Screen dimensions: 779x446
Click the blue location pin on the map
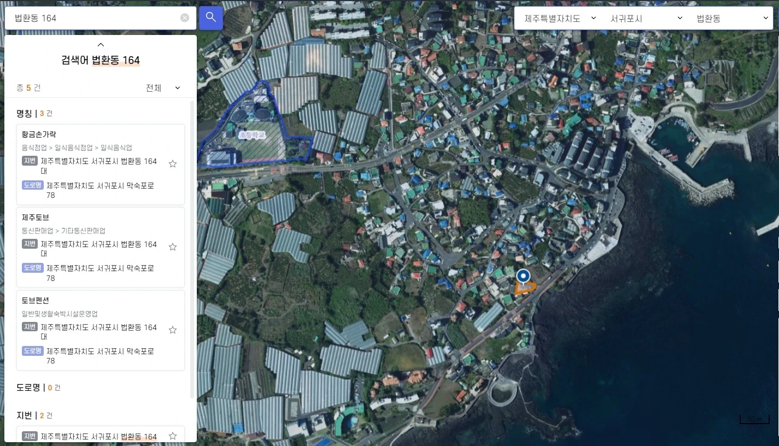point(523,277)
